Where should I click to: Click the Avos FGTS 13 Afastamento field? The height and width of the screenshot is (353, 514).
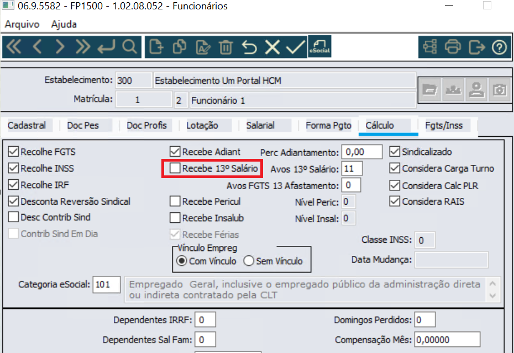click(351, 185)
